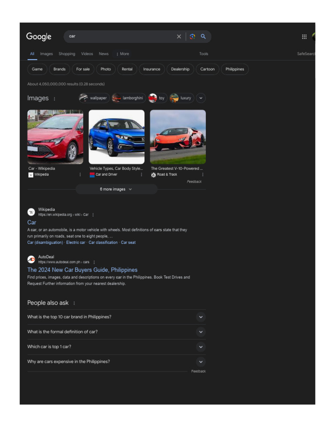Refine search with Brands chip
Viewport: 335px width, 447px height.
click(59, 69)
